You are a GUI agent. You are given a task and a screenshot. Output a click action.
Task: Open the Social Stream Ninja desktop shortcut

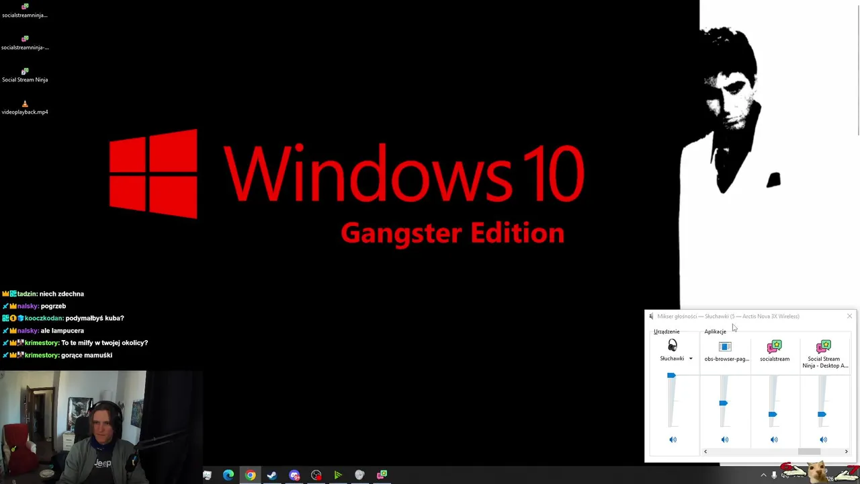(x=25, y=75)
